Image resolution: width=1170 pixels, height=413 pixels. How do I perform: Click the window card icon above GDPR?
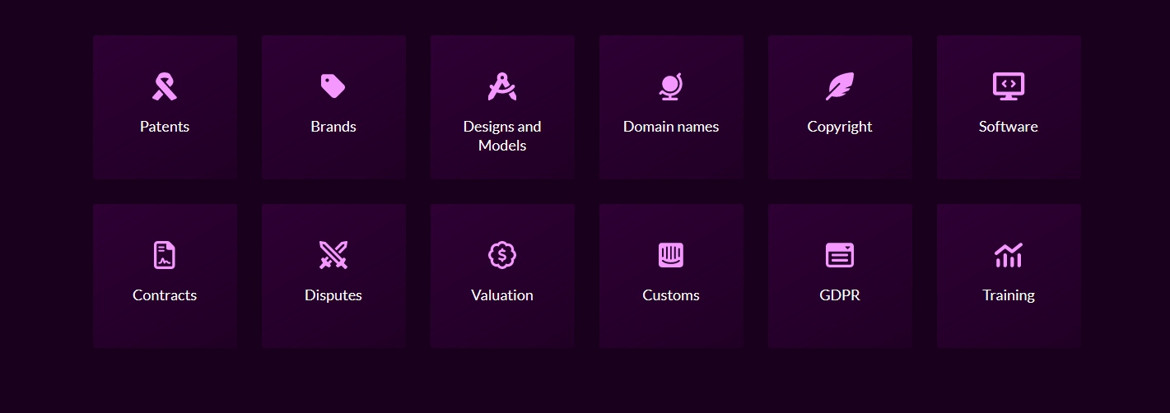point(840,255)
